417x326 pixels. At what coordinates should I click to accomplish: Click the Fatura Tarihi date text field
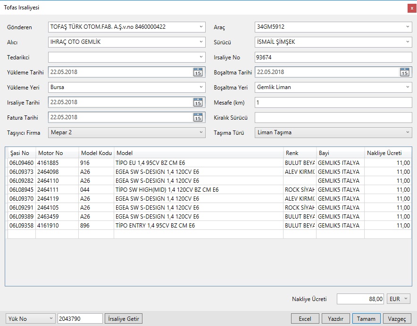tap(121, 118)
